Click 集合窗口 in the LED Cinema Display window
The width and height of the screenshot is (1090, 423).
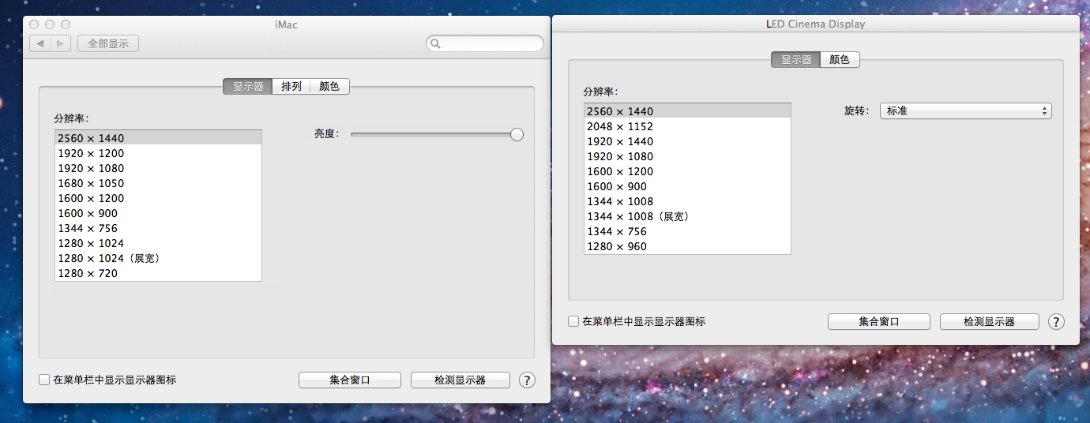point(879,321)
